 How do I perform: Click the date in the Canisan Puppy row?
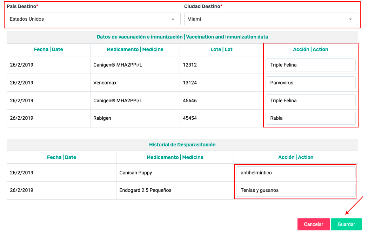click(x=22, y=173)
